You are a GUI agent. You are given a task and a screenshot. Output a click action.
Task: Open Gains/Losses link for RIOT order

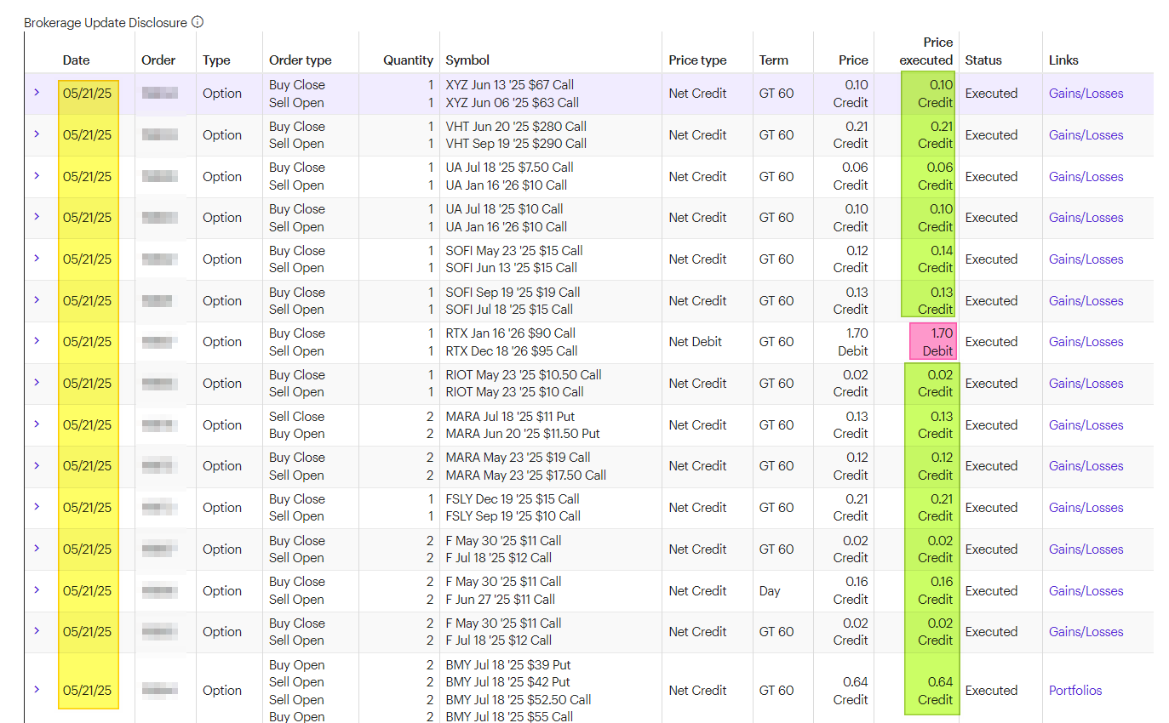tap(1086, 384)
